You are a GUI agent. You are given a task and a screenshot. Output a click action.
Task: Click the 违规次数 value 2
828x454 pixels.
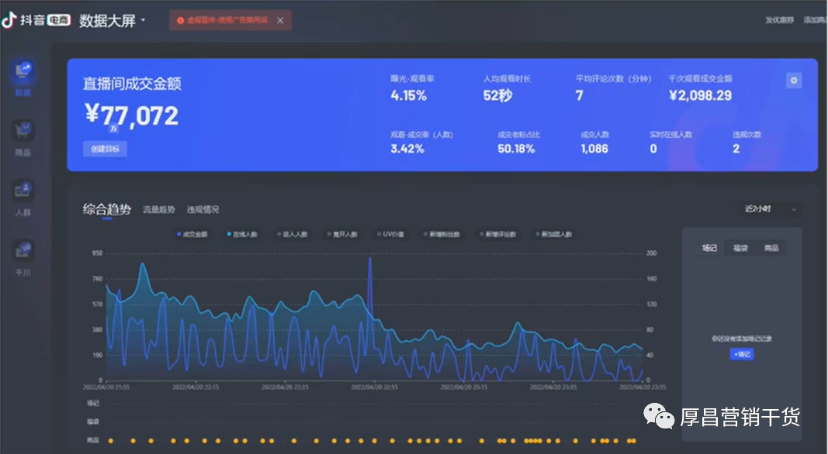click(736, 149)
